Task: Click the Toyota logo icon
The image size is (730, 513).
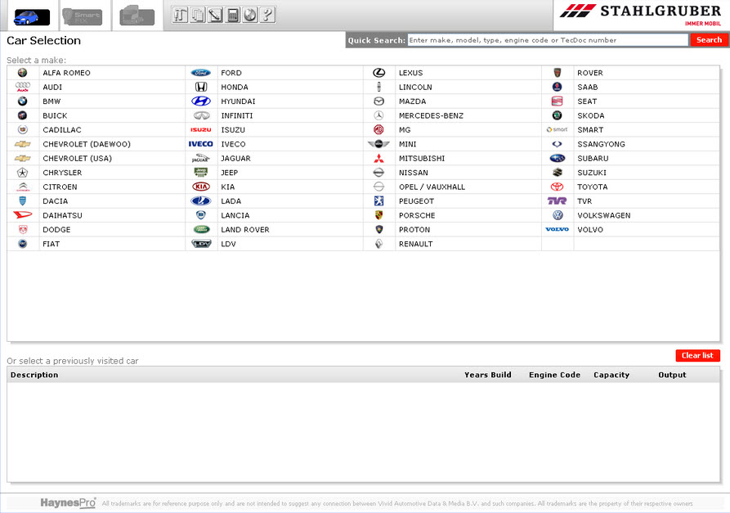Action: pyautogui.click(x=558, y=187)
